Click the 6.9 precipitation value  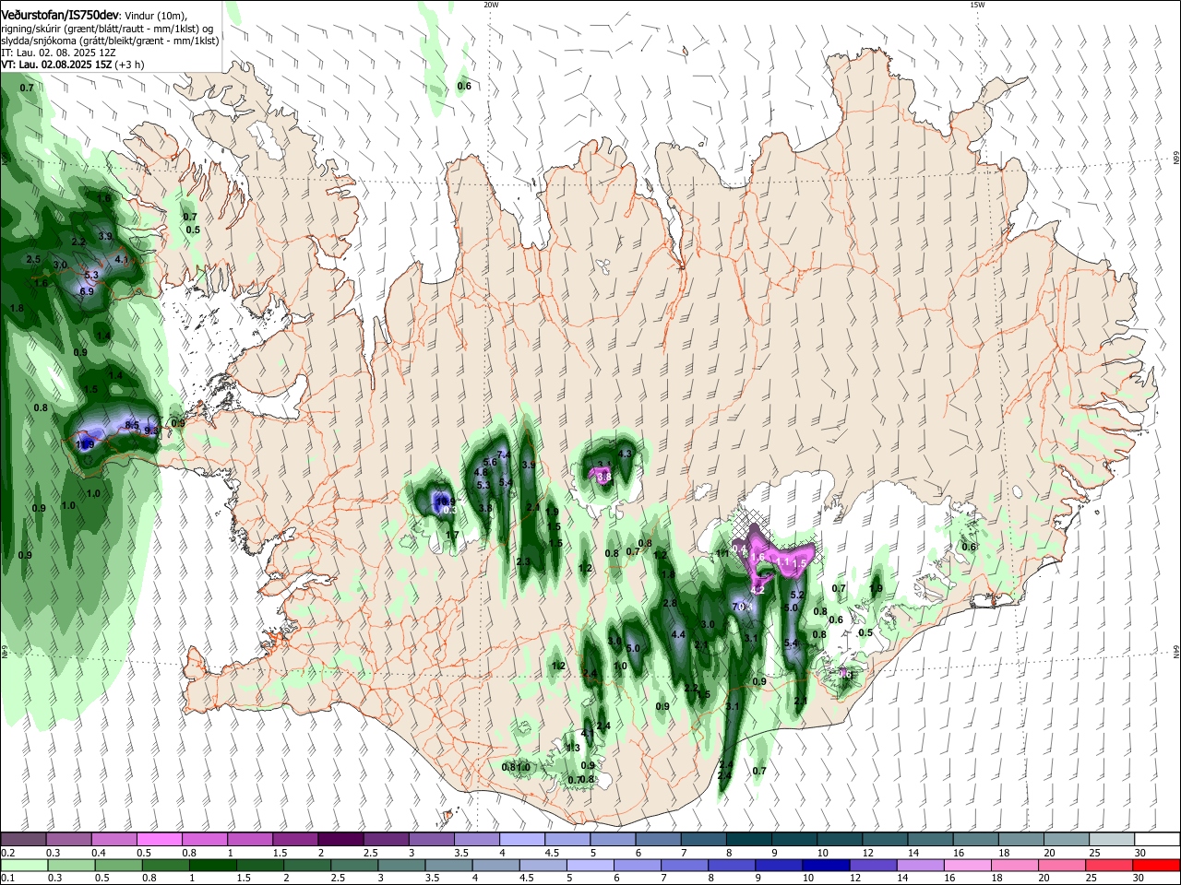coord(87,291)
